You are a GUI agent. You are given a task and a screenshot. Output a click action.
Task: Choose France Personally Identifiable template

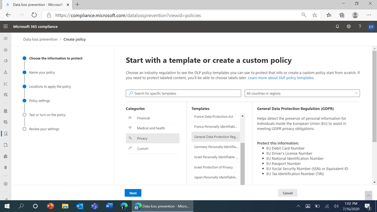click(216, 126)
